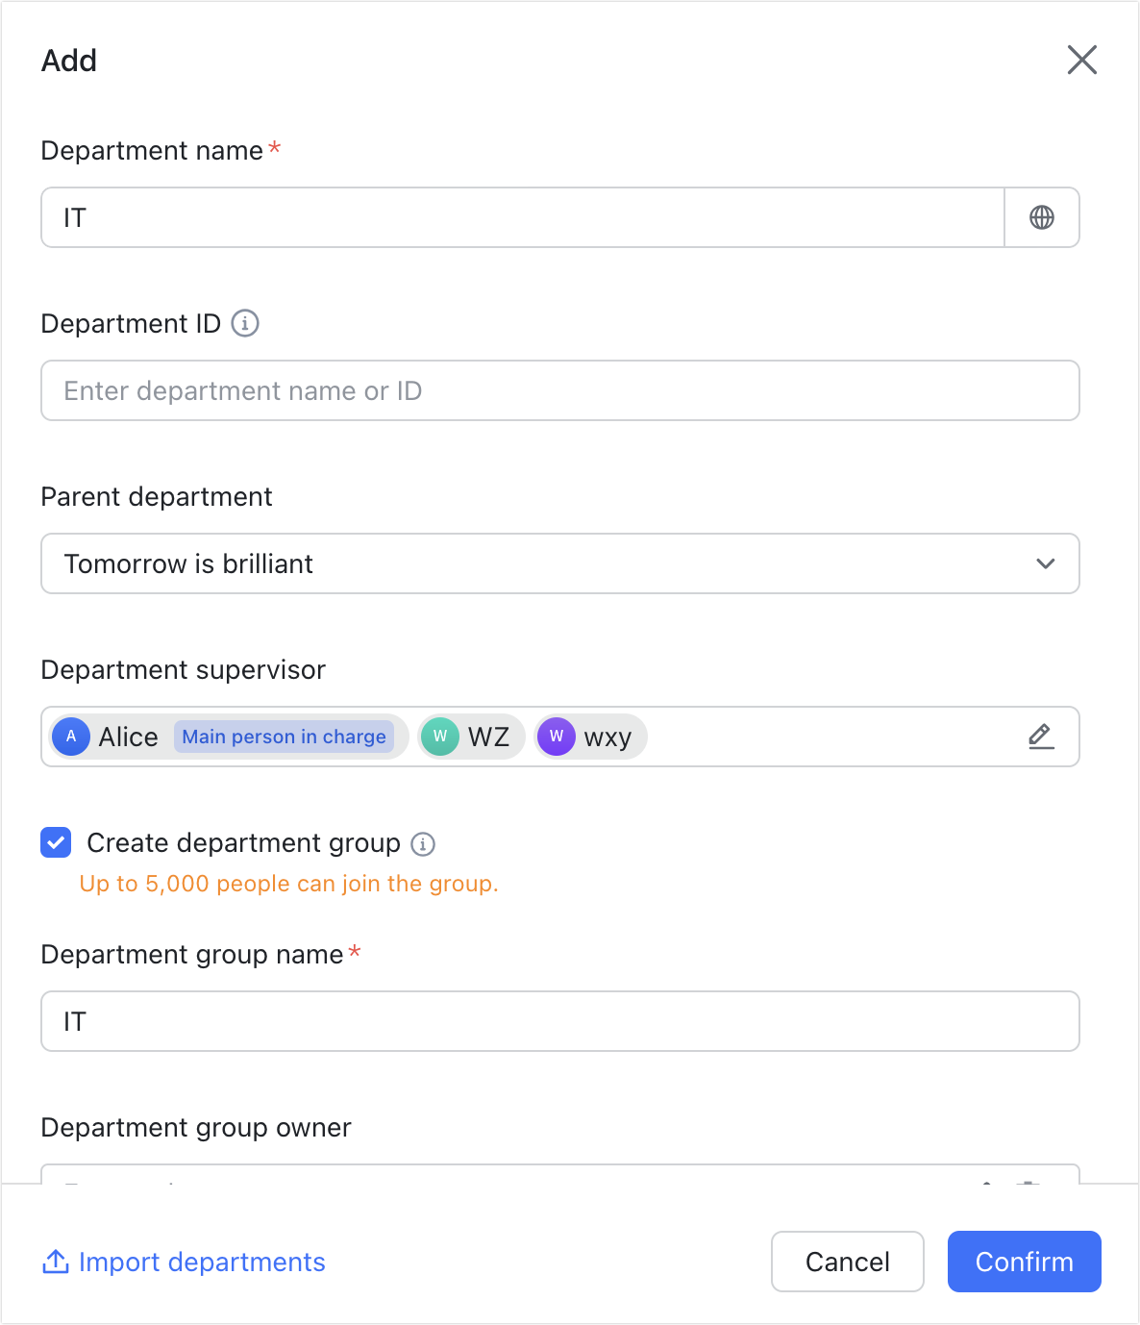Click Alice's avatar in the supervisor field
Image resolution: width=1140 pixels, height=1325 pixels.
pos(71,737)
